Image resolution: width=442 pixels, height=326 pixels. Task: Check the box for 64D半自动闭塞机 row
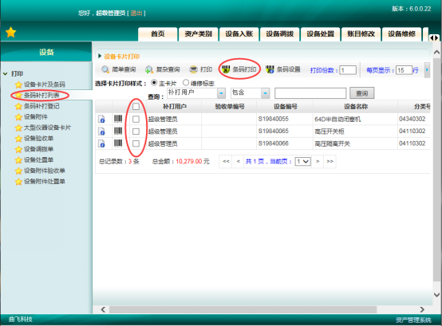(x=136, y=119)
